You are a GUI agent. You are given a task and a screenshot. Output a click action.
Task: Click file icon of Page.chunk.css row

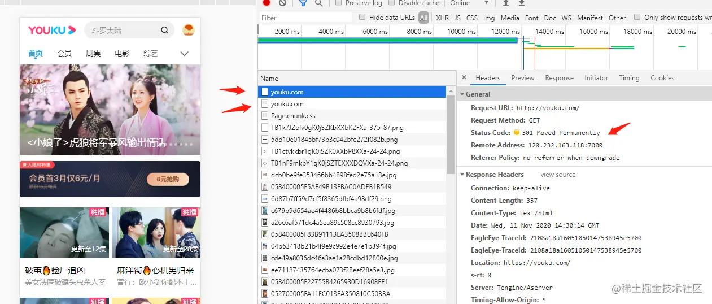[x=264, y=116]
